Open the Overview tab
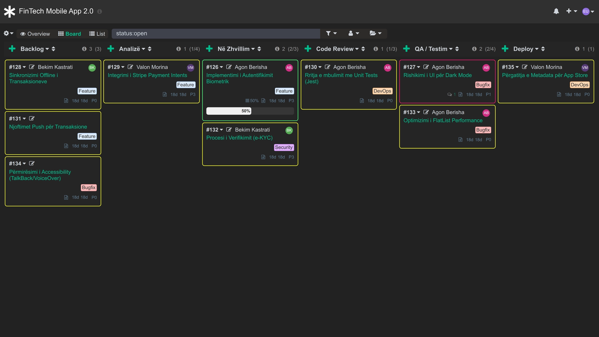The image size is (599, 337). point(35,34)
